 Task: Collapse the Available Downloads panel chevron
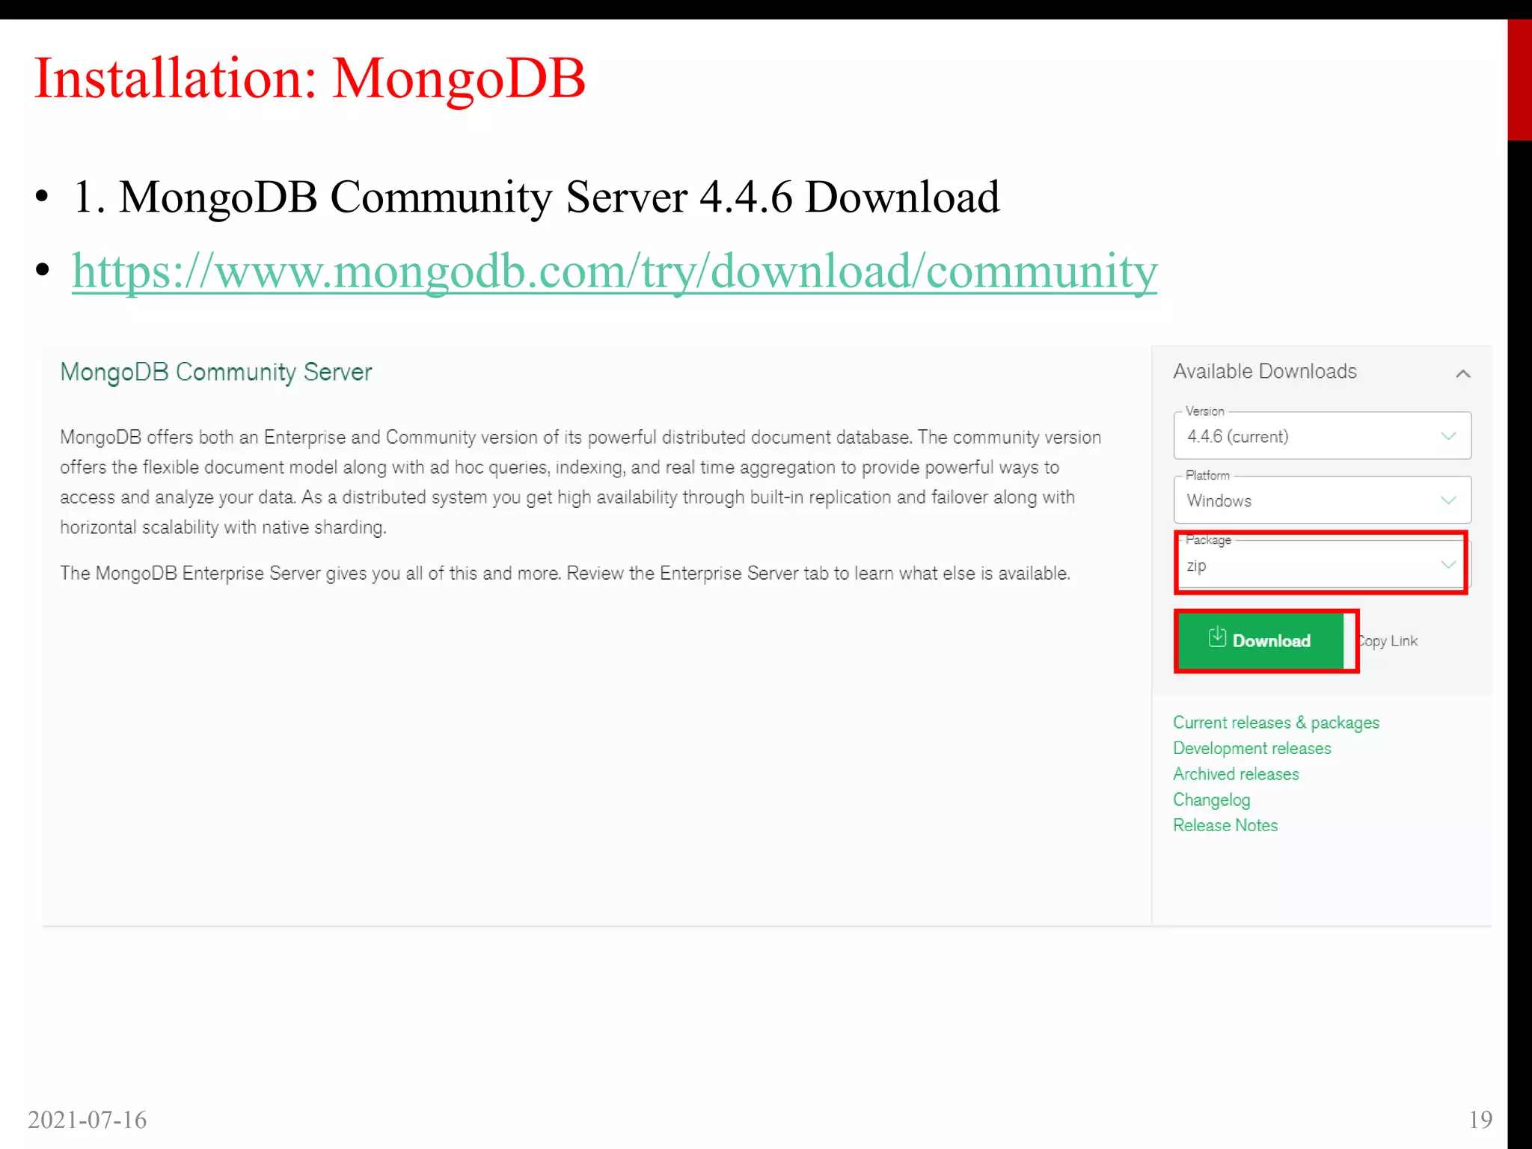coord(1463,373)
